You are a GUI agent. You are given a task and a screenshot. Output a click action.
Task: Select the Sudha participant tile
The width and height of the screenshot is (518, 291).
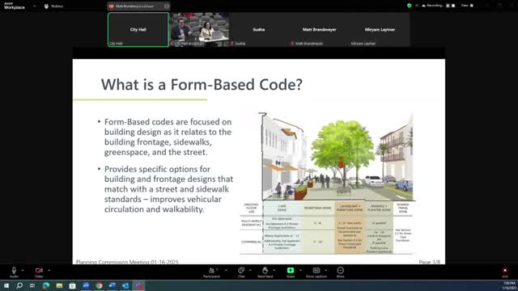pos(259,30)
